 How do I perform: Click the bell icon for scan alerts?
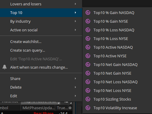4,67
